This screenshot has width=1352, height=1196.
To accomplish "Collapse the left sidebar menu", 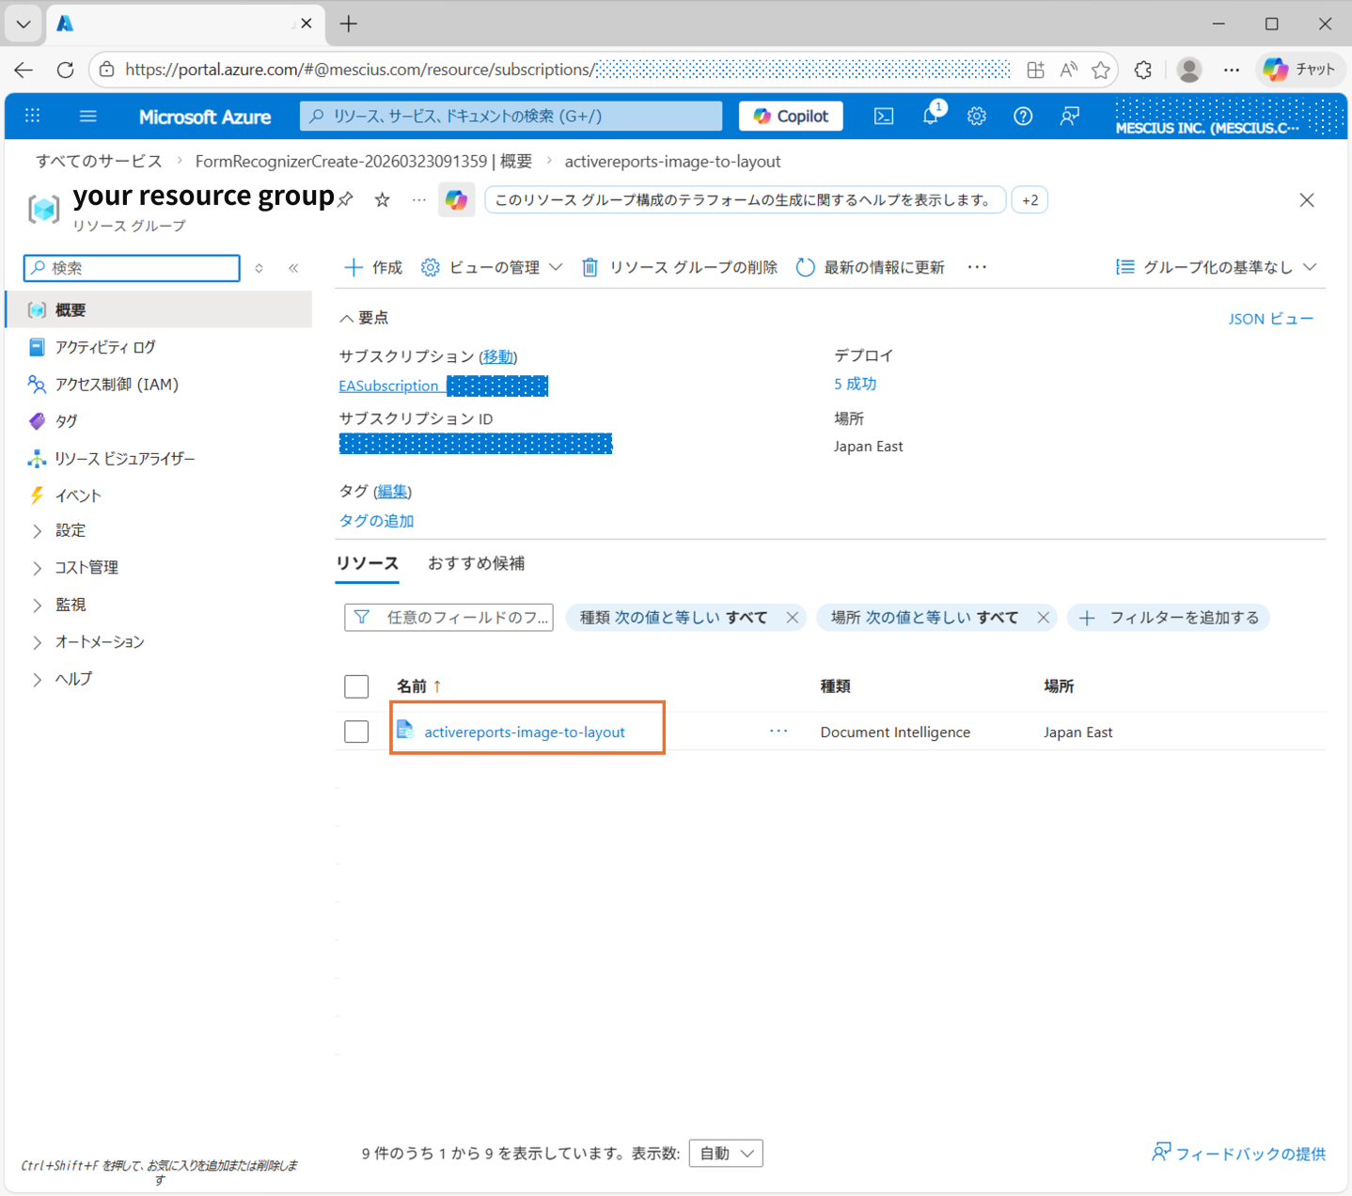I will [x=293, y=268].
